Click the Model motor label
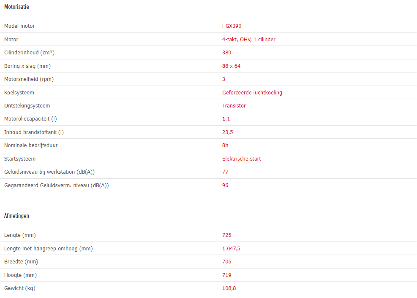This screenshot has width=417, height=298. pos(19,26)
